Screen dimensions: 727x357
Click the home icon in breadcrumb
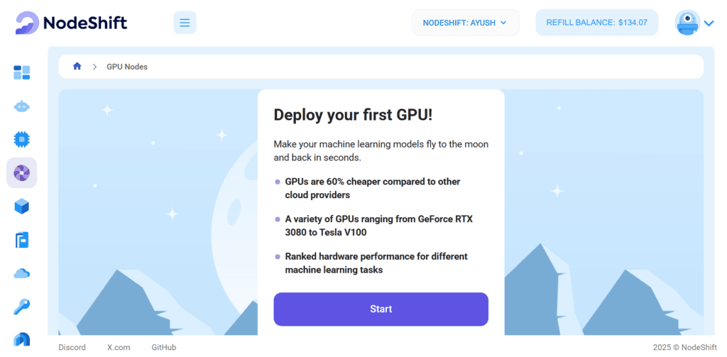77,67
